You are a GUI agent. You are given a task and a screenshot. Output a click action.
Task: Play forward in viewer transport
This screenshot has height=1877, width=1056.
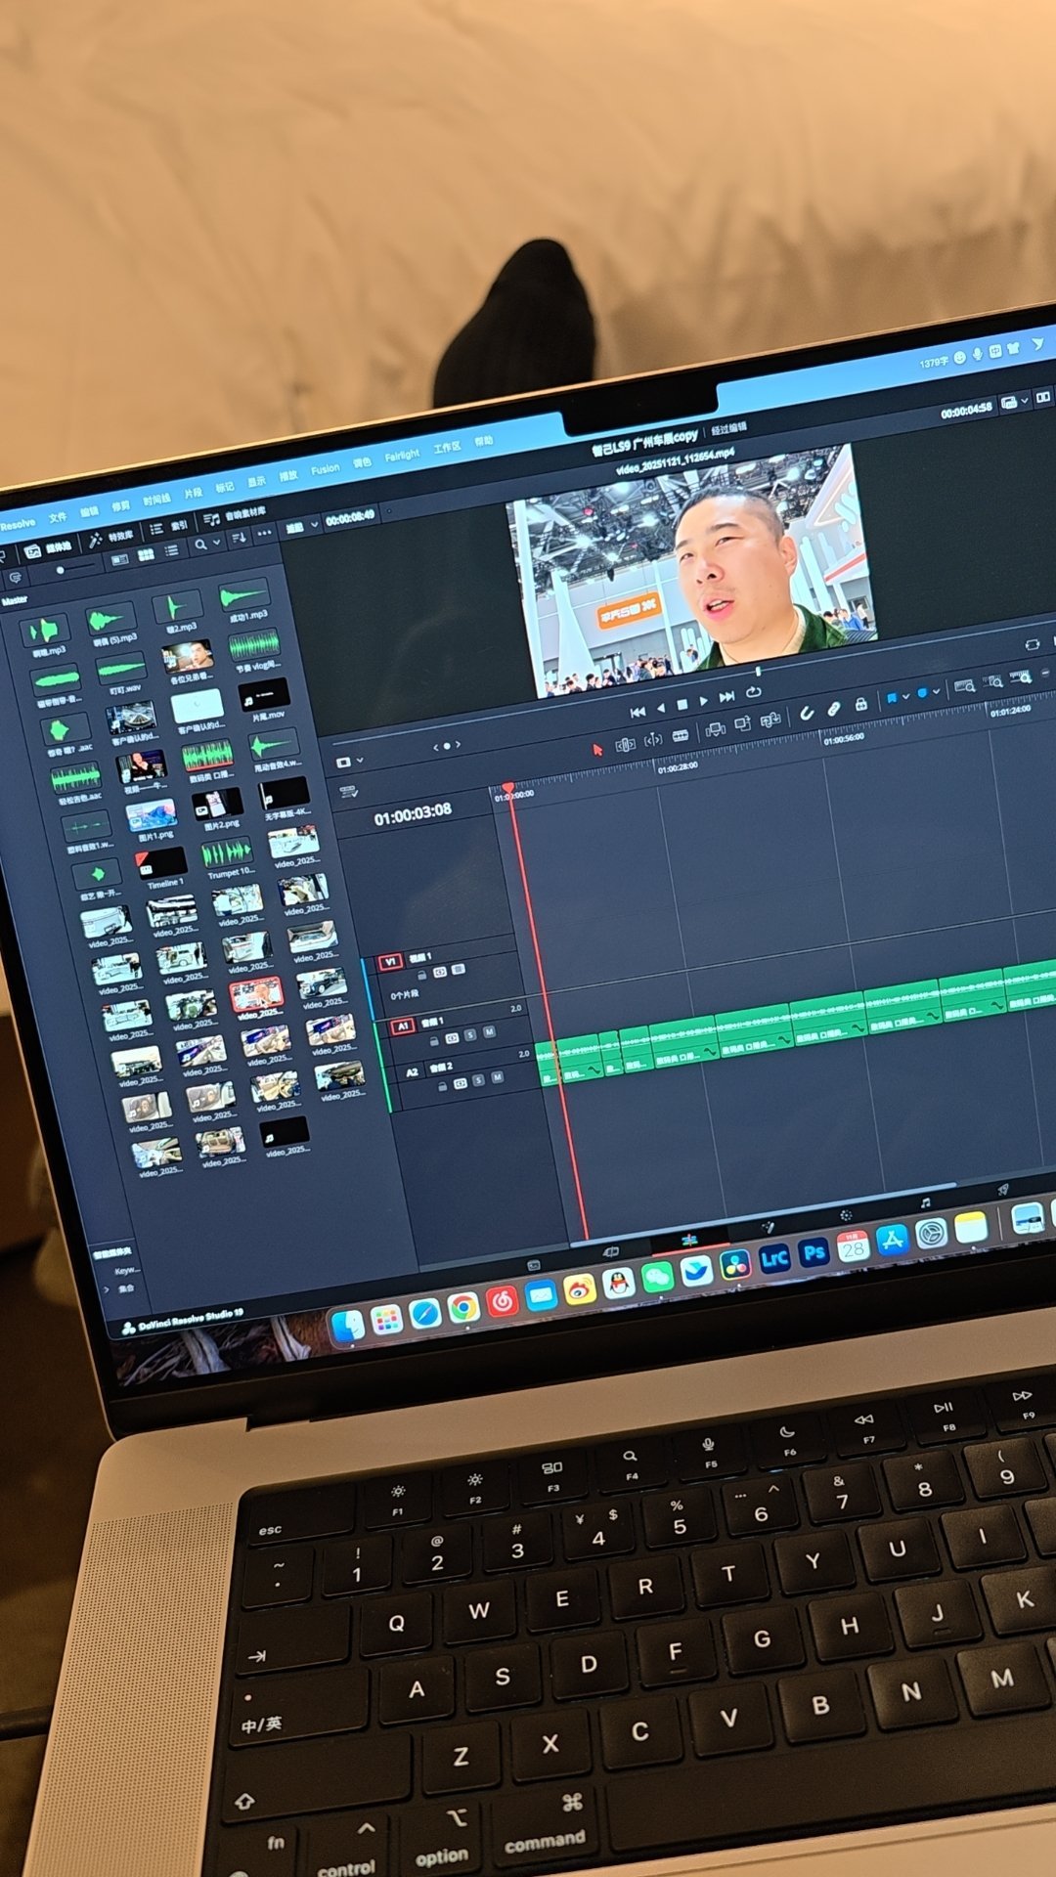(704, 701)
